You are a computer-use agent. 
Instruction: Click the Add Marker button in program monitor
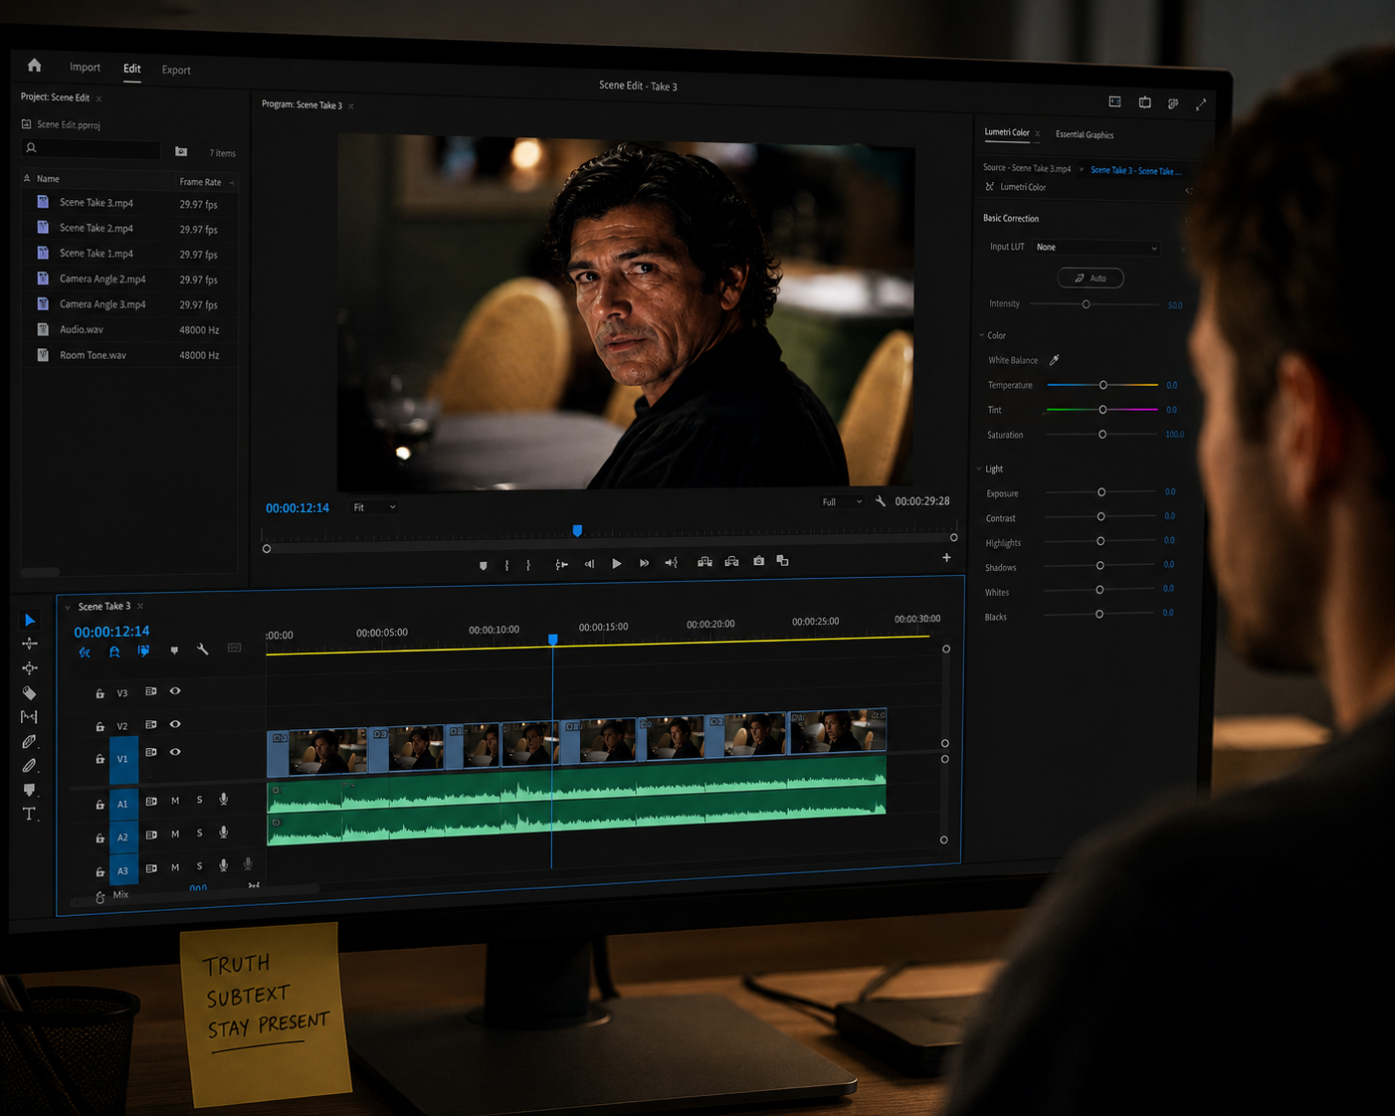coord(484,565)
